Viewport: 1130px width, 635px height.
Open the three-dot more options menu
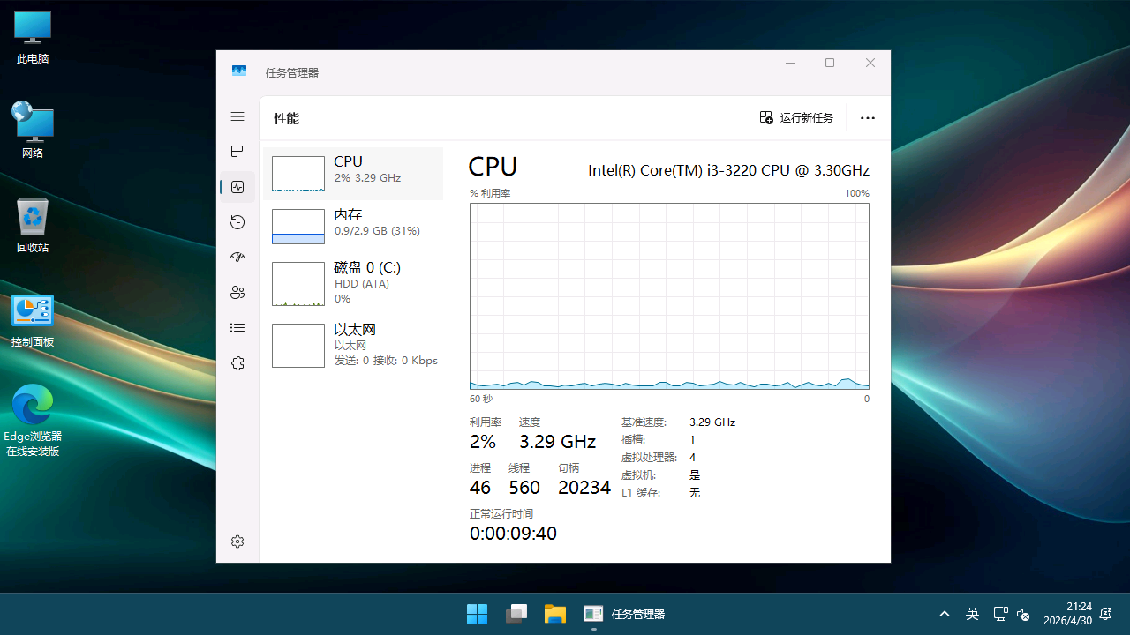pyautogui.click(x=868, y=117)
